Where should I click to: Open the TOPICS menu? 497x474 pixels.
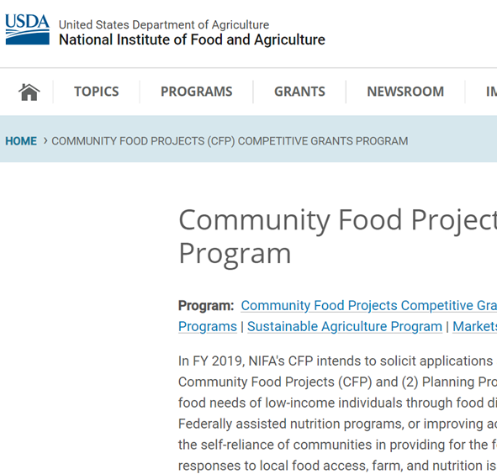pyautogui.click(x=97, y=92)
